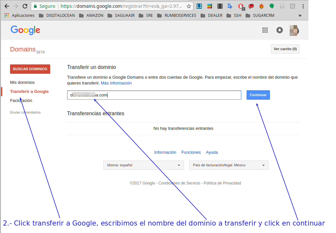Screen dimensions: 336x233
Task: Open the Aplicaciones apps shortcut
Action: click(x=19, y=16)
